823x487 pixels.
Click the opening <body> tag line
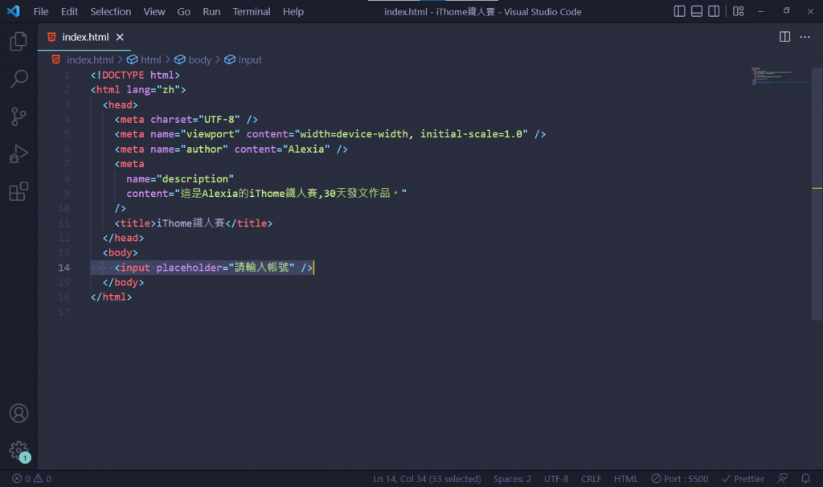pyautogui.click(x=121, y=252)
